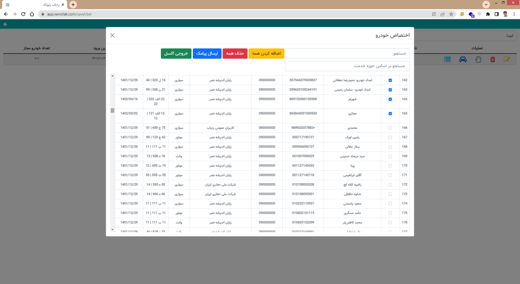This screenshot has width=520, height=284.
Task: Click date 1402/04/16 in row 164
Action: click(x=129, y=99)
